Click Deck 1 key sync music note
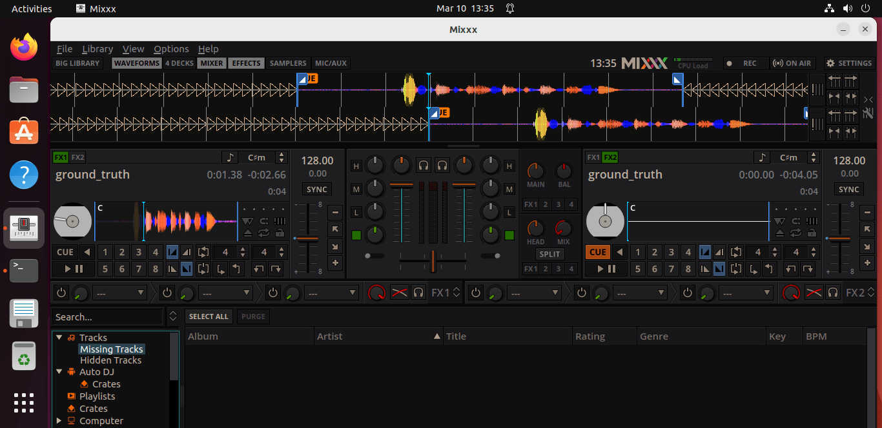Image resolution: width=882 pixels, height=428 pixels. coord(230,157)
